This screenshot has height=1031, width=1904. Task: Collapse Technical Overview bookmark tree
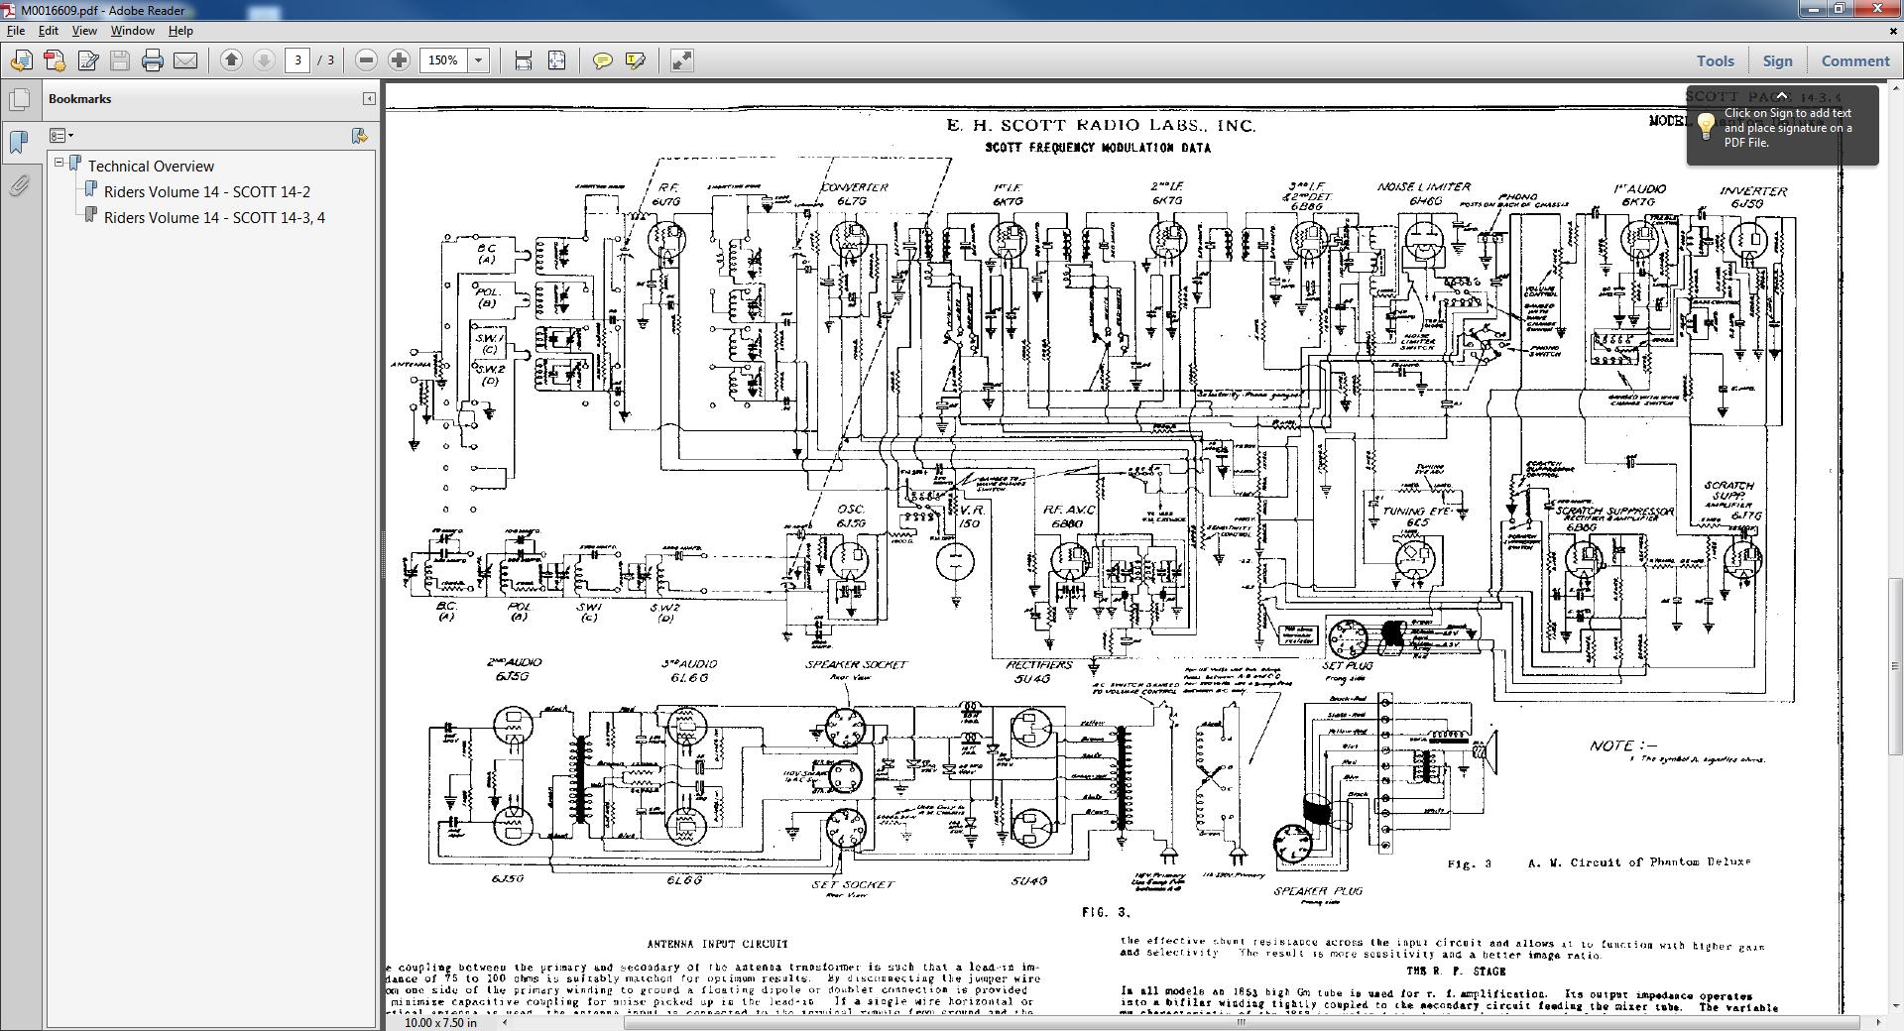coord(59,163)
